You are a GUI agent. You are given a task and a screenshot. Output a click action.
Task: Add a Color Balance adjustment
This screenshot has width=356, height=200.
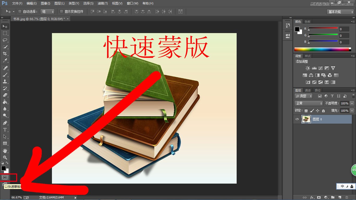pyautogui.click(x=311, y=75)
